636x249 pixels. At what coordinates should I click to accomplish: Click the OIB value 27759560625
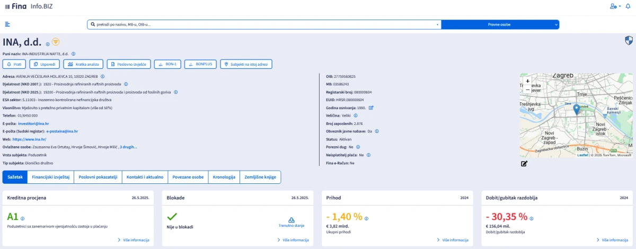point(344,76)
